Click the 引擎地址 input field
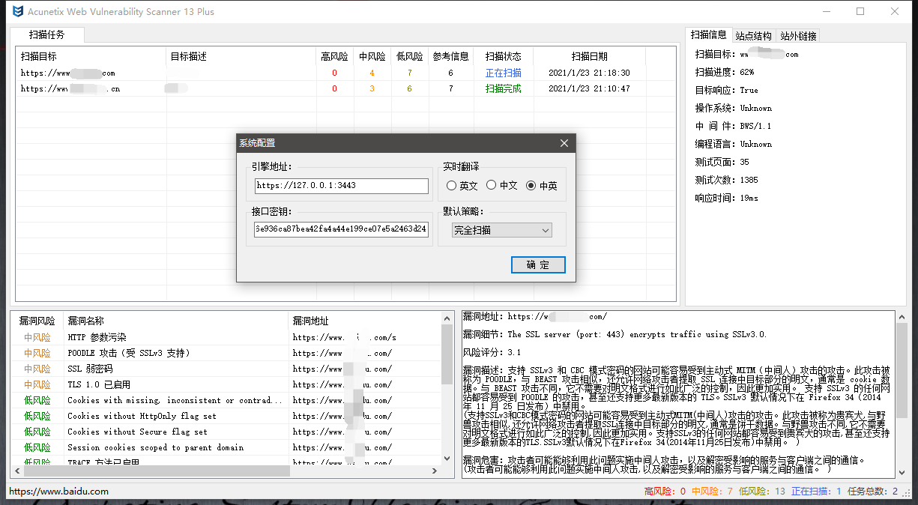The image size is (918, 505). [342, 186]
